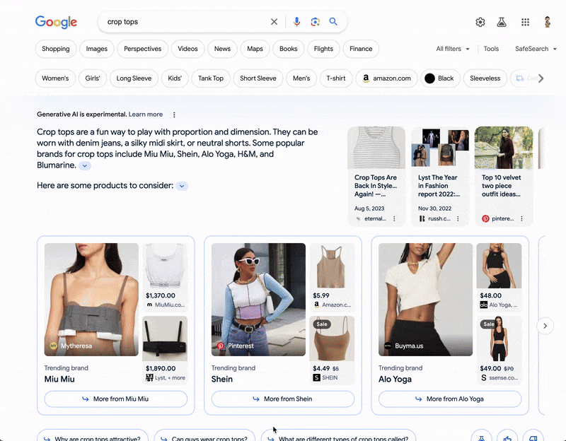Open Top 10 velvet two piece card
Viewport: 566px width, 441px height.
tap(504, 176)
